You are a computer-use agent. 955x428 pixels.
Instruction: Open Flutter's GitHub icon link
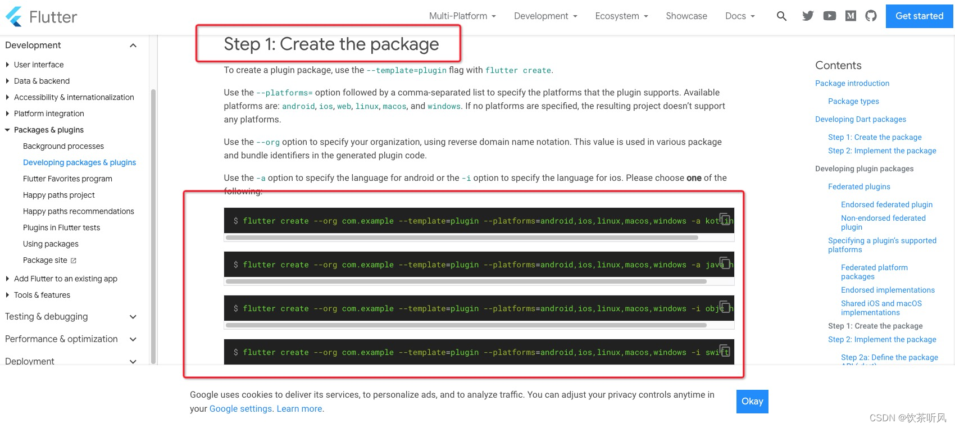[871, 16]
